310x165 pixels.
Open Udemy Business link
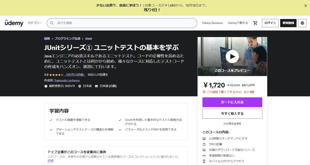pyautogui.click(x=212, y=23)
